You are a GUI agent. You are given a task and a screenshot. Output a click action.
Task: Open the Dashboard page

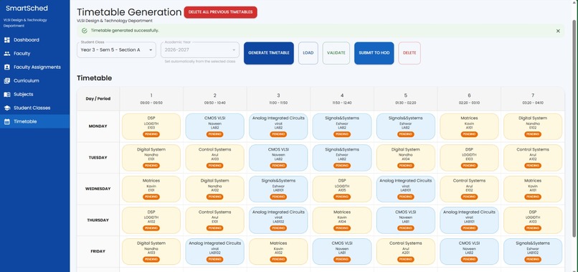[34, 40]
